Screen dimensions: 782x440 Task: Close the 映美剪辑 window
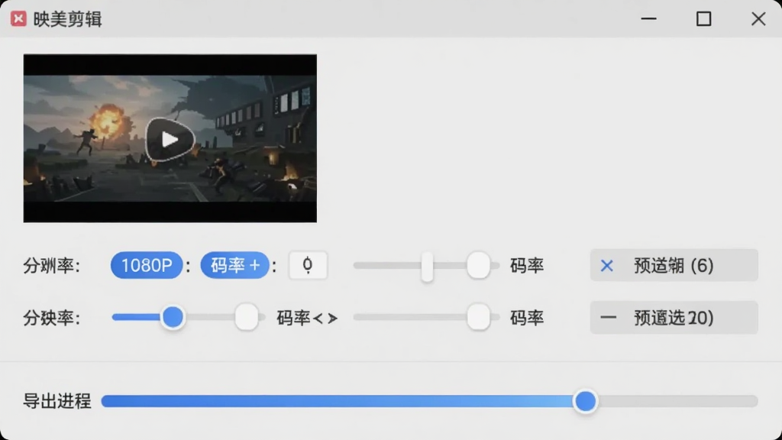pyautogui.click(x=758, y=19)
